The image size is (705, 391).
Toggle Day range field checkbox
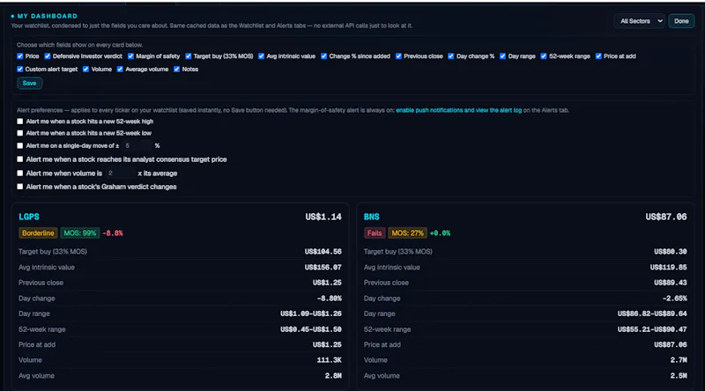click(x=502, y=56)
